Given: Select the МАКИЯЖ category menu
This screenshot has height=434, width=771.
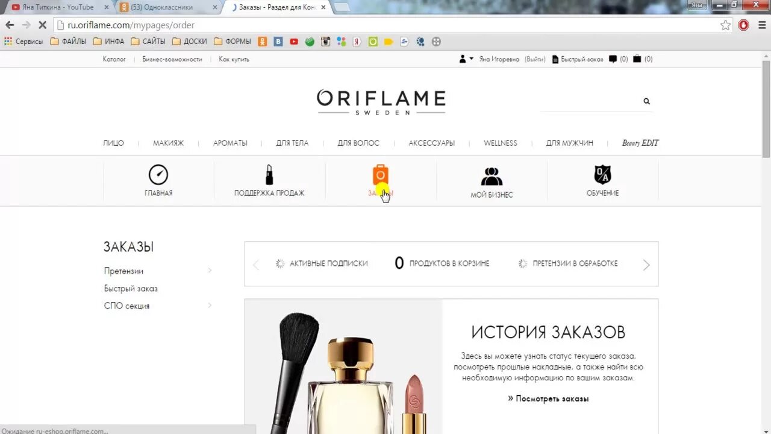Looking at the screenshot, I should point(168,143).
